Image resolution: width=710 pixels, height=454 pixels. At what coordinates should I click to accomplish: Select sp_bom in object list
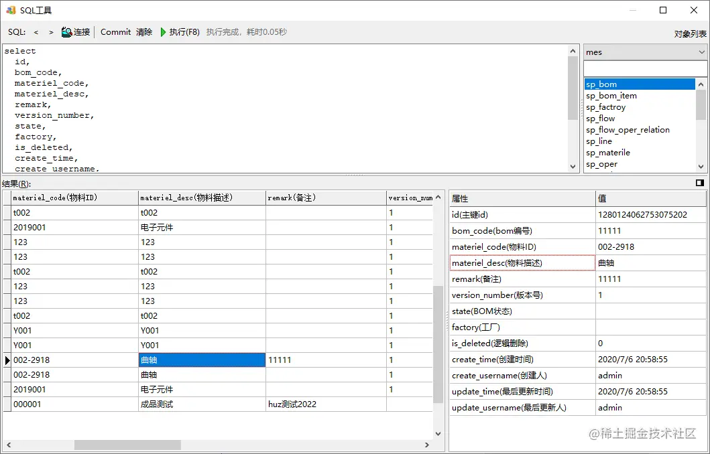pos(640,84)
